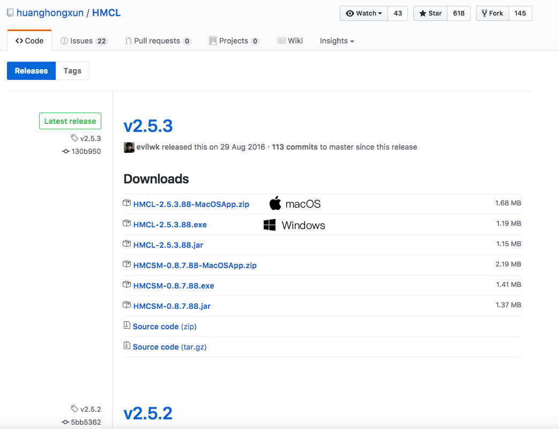Expand the Insights dropdown menu

pyautogui.click(x=337, y=41)
